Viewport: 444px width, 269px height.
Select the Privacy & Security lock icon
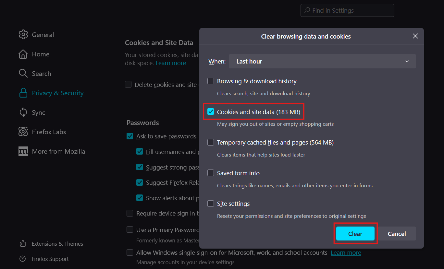pos(23,93)
